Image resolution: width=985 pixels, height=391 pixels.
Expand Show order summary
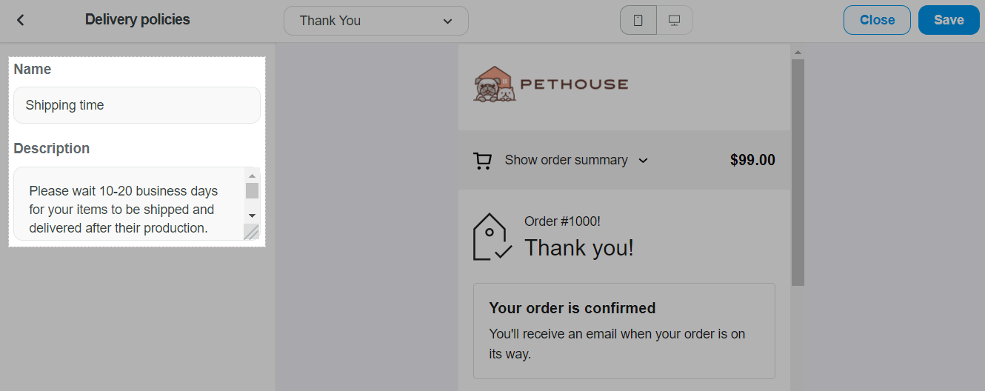(x=566, y=160)
